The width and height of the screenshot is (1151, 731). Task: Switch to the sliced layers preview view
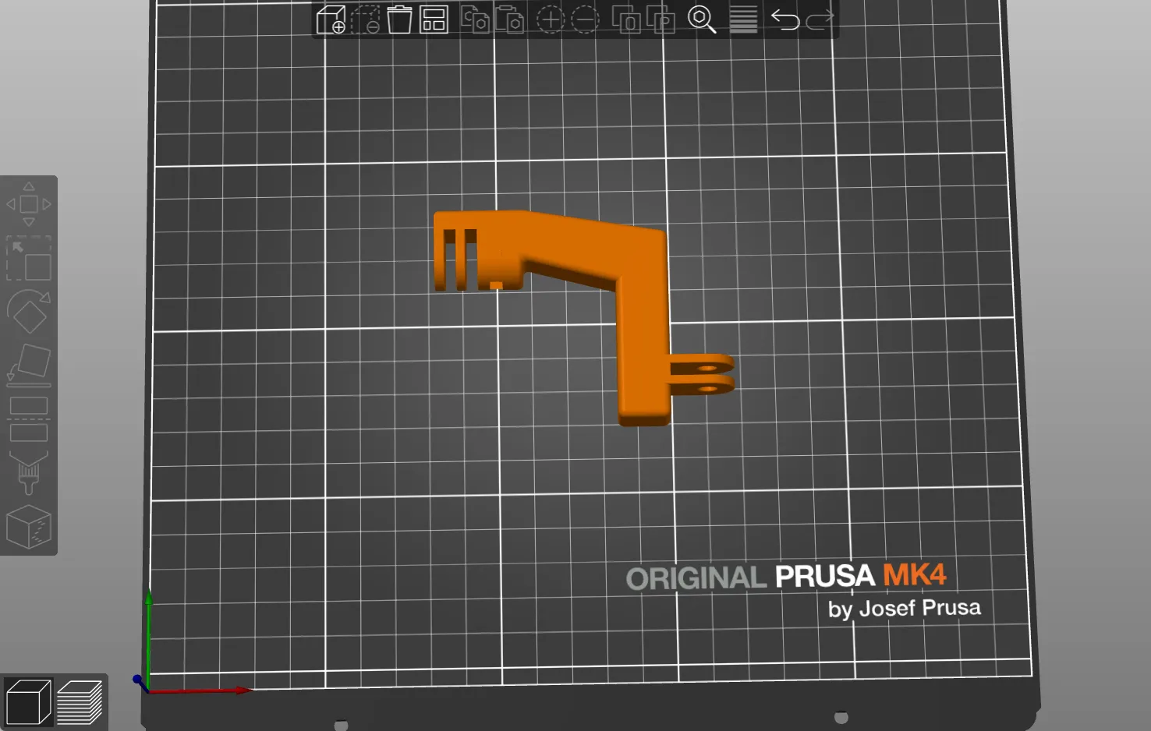[80, 702]
